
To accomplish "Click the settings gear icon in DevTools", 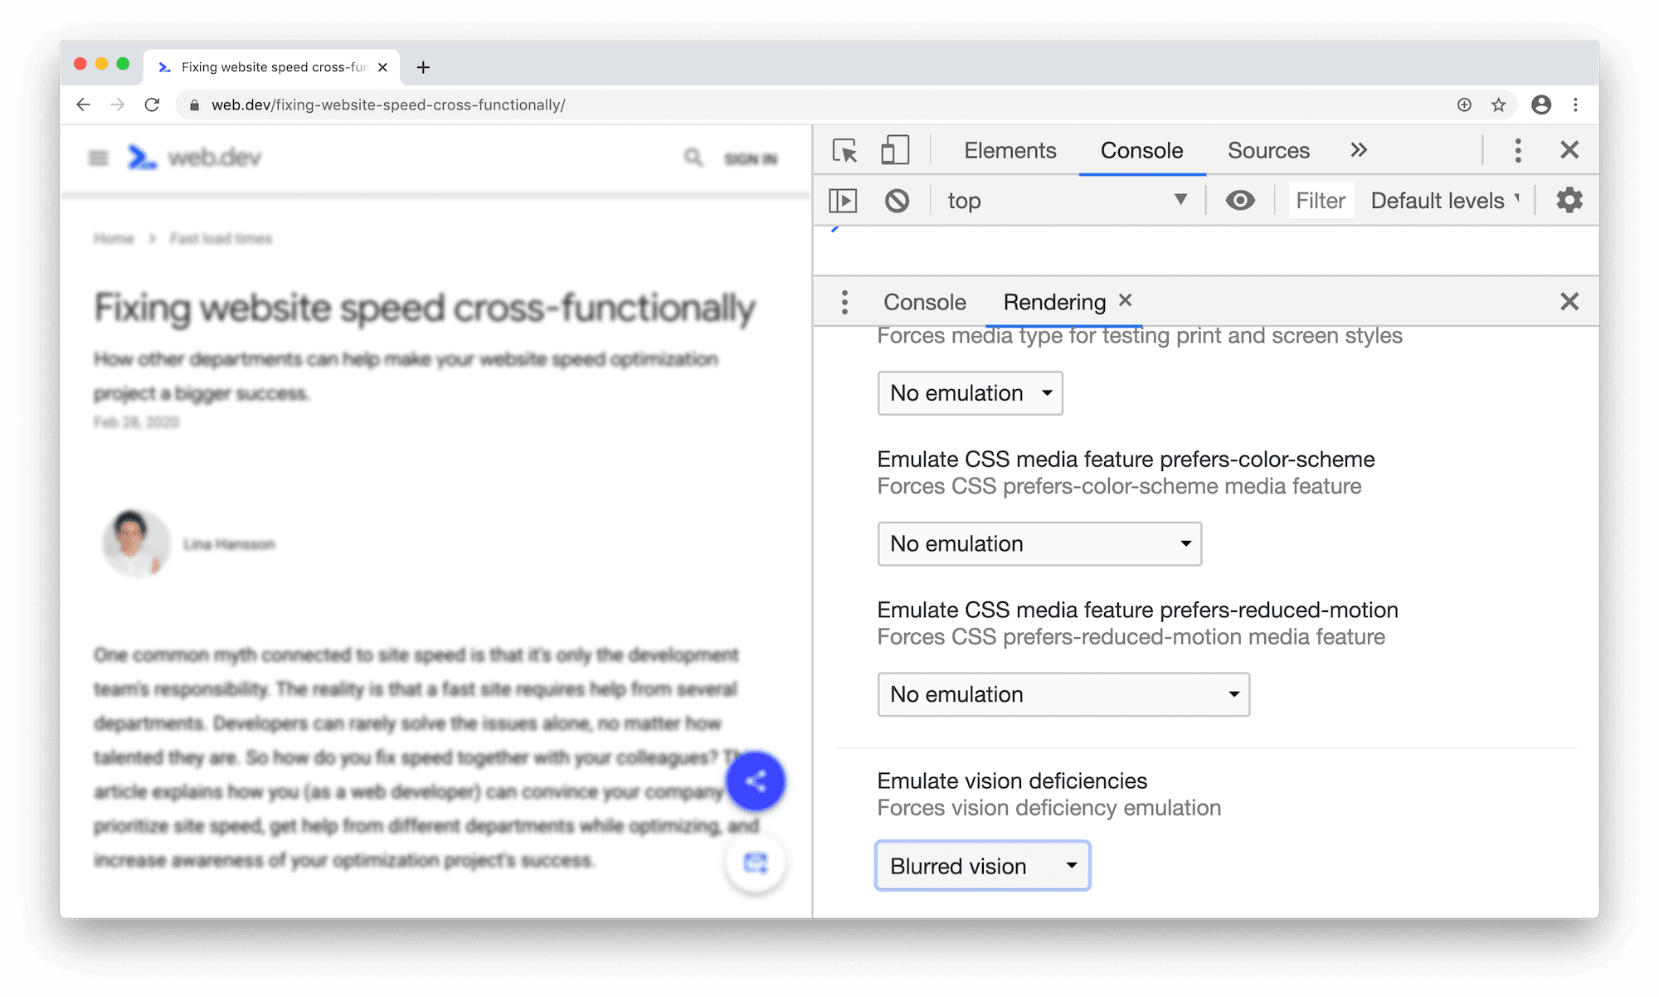I will coord(1569,199).
